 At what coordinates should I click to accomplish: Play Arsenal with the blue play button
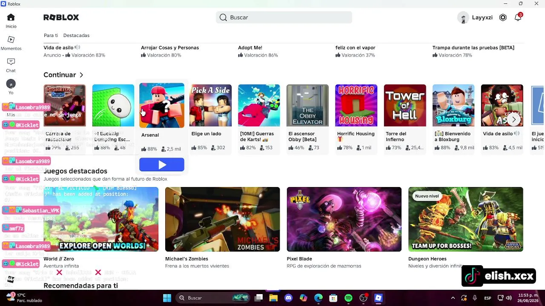click(x=162, y=164)
